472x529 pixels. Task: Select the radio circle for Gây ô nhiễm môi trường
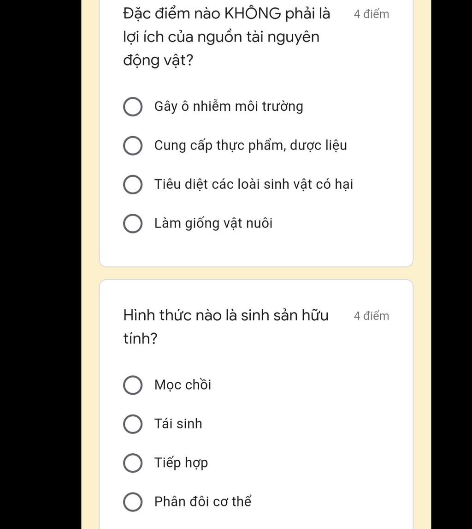coord(132,107)
